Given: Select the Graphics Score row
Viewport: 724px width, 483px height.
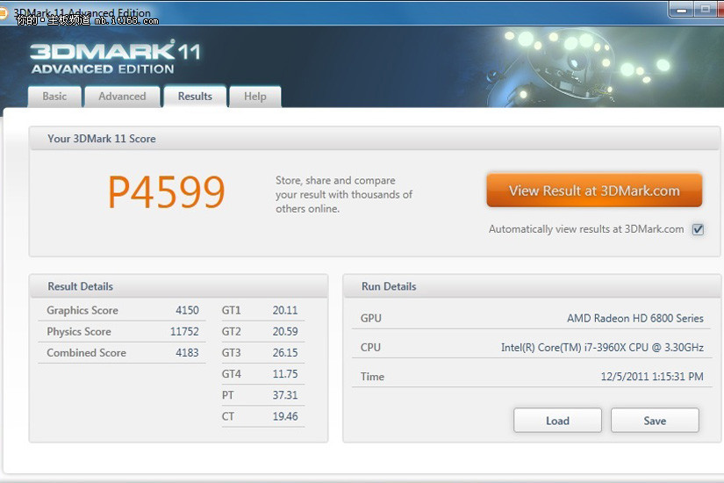Looking at the screenshot, I should (123, 310).
